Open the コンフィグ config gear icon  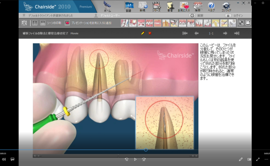click(x=226, y=7)
